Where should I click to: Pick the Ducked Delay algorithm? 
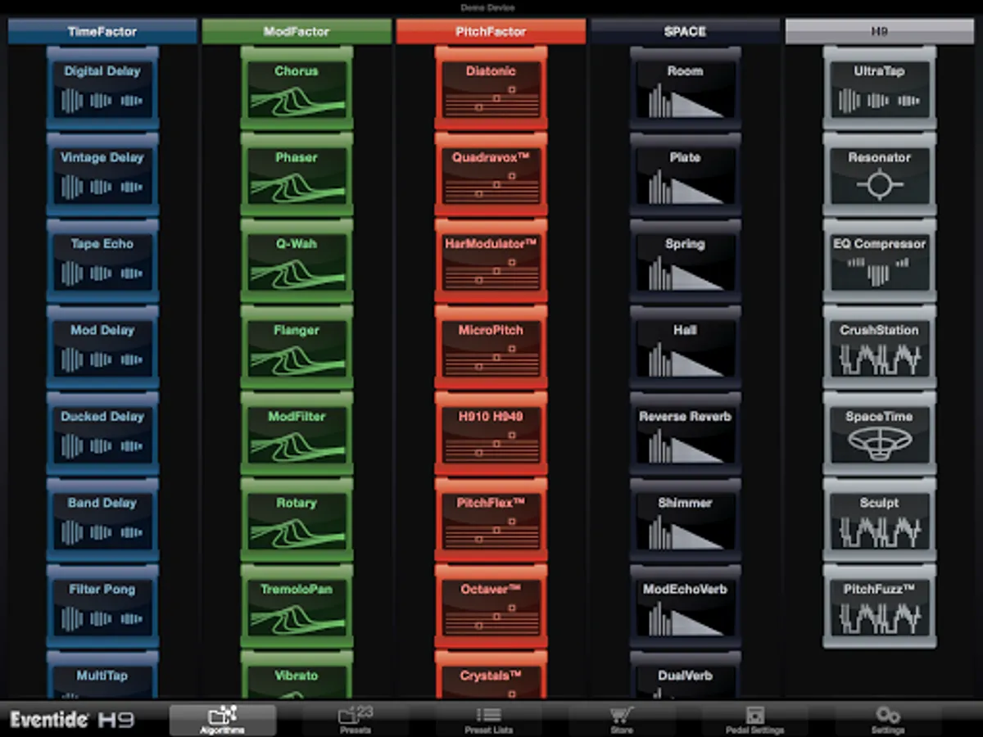[102, 434]
